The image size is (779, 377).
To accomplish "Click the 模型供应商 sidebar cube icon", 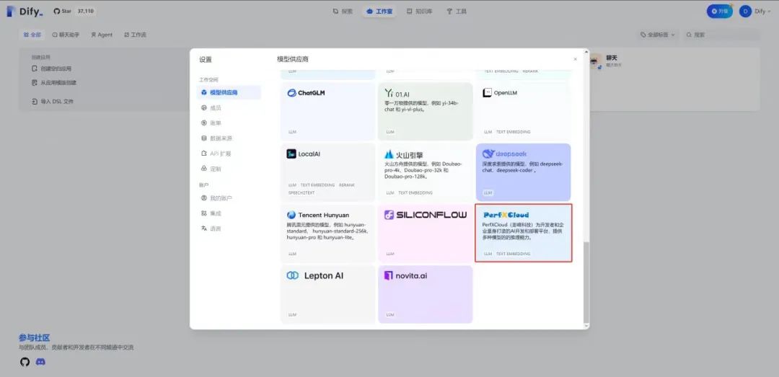I will (x=203, y=92).
